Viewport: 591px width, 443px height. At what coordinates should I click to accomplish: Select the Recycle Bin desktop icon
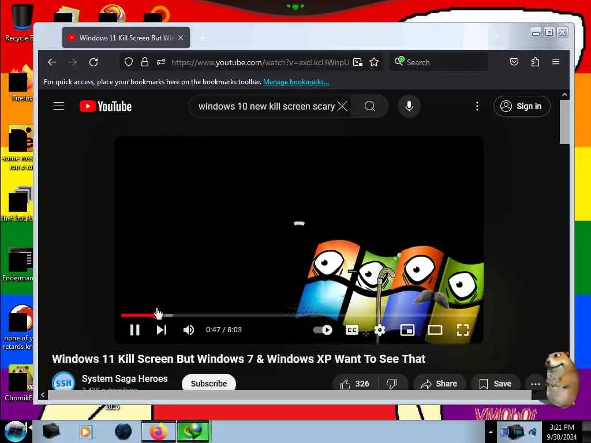pyautogui.click(x=20, y=22)
